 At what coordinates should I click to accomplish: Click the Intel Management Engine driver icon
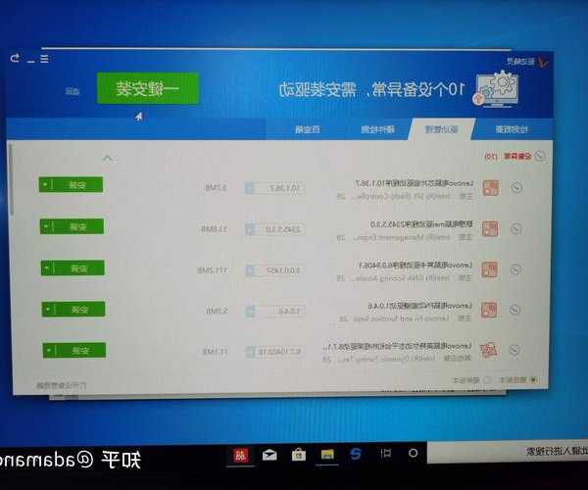pyautogui.click(x=491, y=227)
